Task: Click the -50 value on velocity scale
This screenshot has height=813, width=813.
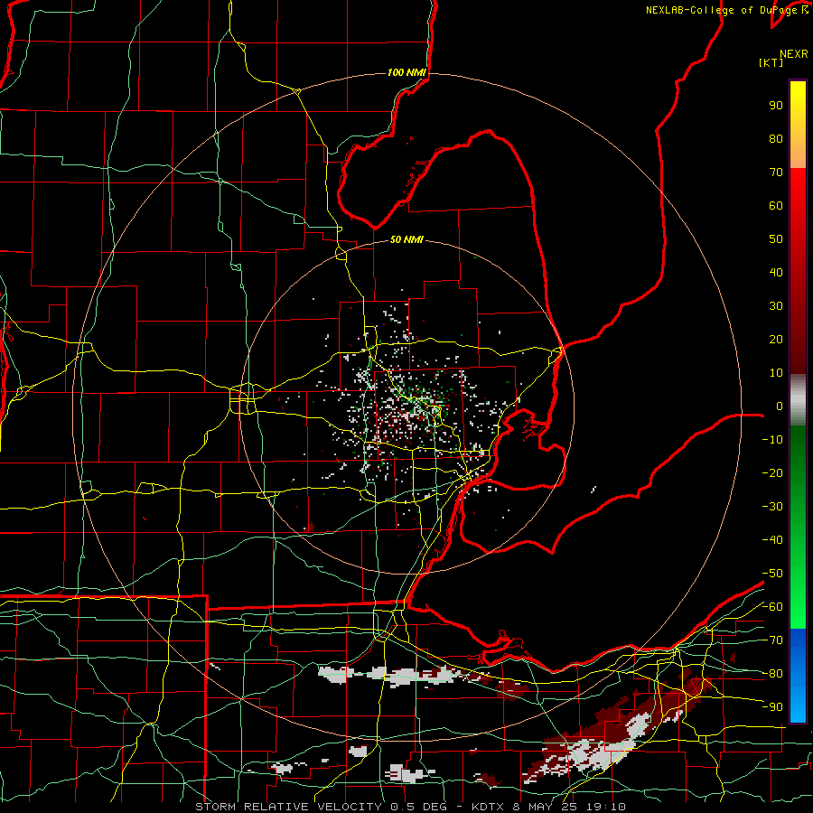Action: 772,574
